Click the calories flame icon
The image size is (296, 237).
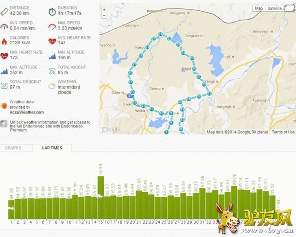4,40
